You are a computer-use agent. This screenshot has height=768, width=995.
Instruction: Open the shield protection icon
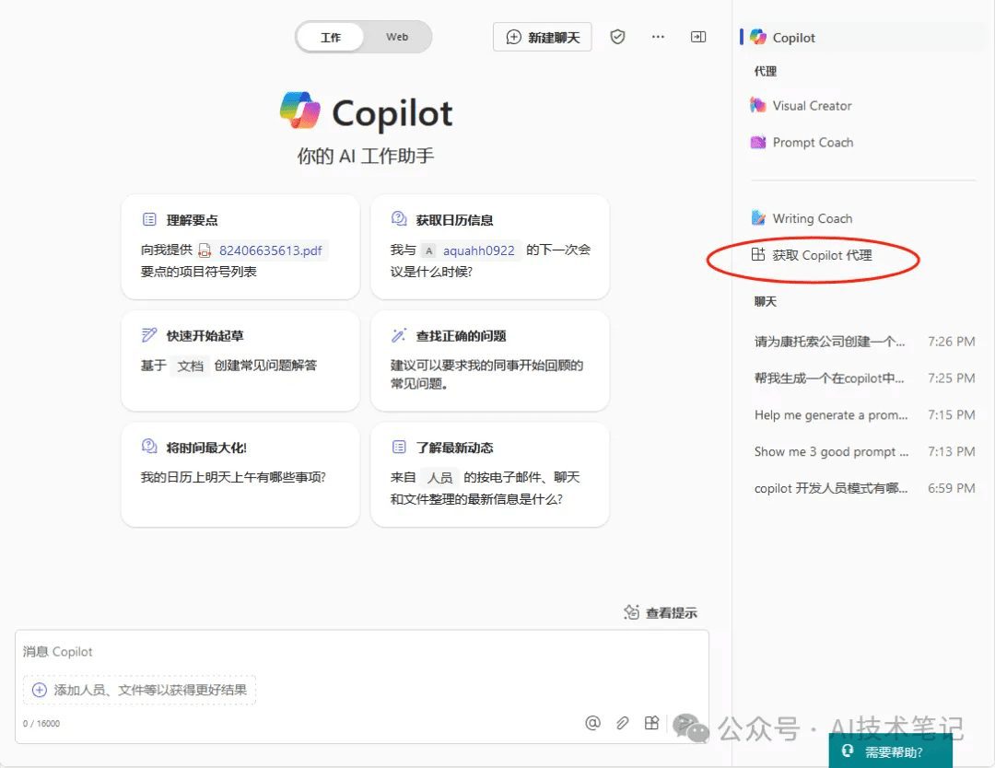click(x=617, y=37)
